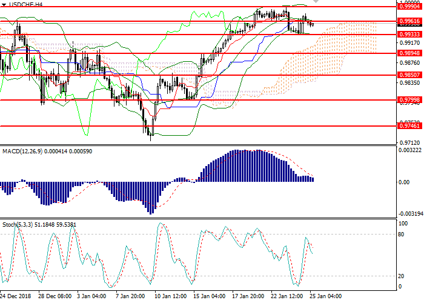424x303 pixels.
Task: Select the 0.98507 price level tag
Action: point(410,75)
